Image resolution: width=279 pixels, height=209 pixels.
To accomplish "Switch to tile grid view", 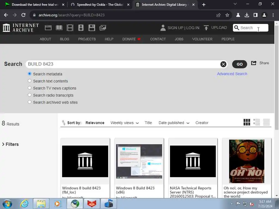I will [x=247, y=122].
